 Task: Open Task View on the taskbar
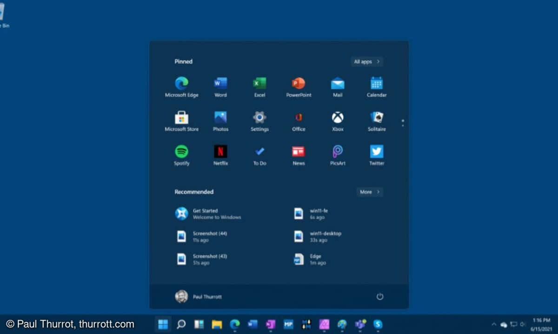[199, 324]
